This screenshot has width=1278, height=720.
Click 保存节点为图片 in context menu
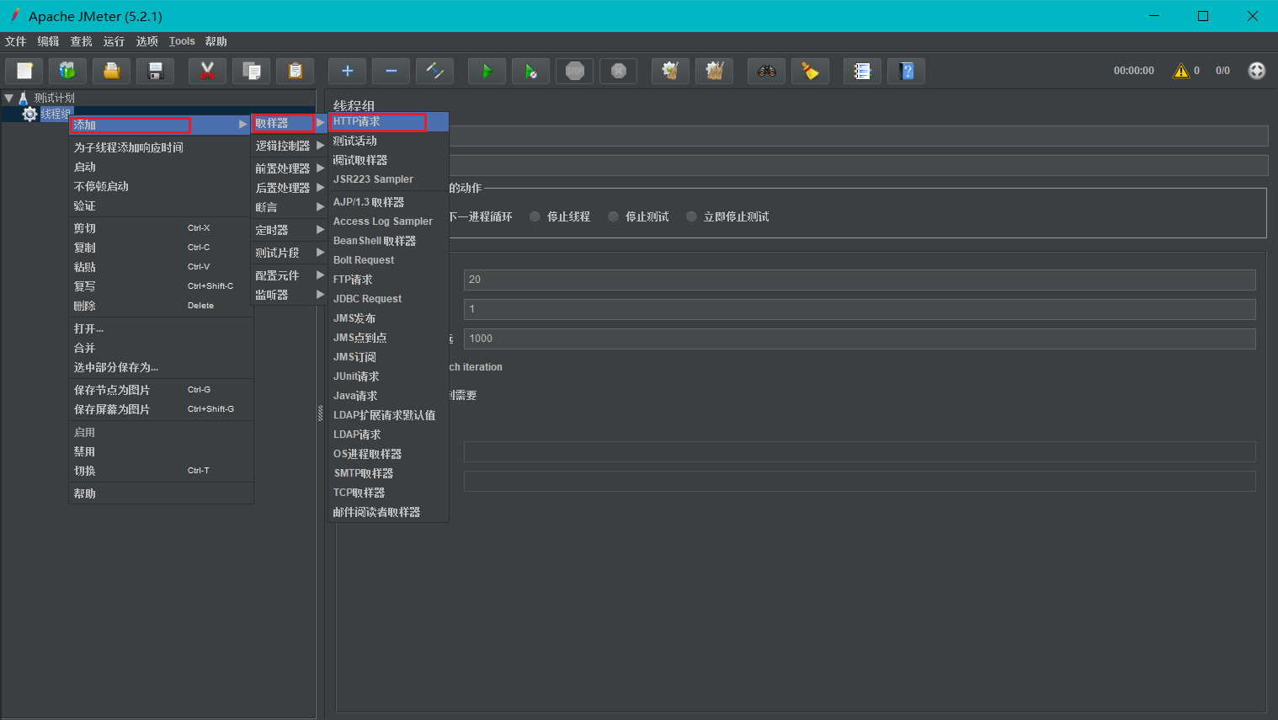point(161,390)
